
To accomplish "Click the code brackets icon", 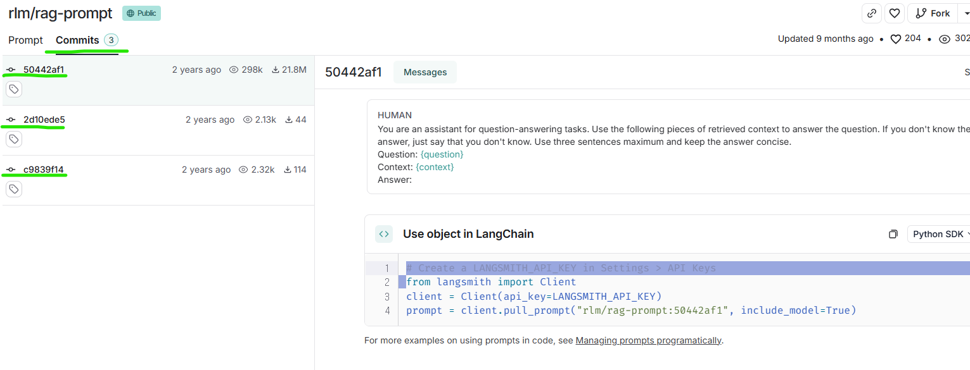I will tap(384, 234).
